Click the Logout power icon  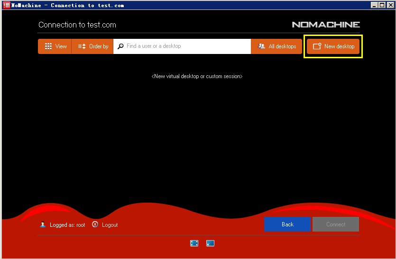click(x=95, y=224)
